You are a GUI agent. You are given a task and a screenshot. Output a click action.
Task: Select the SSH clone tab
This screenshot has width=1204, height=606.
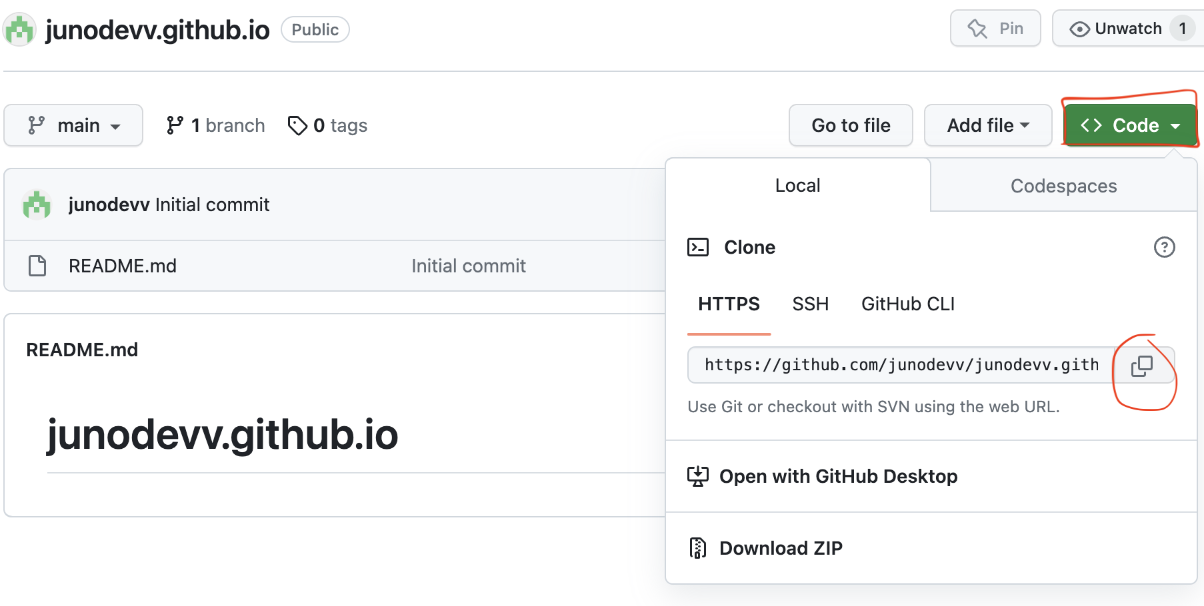coord(810,304)
